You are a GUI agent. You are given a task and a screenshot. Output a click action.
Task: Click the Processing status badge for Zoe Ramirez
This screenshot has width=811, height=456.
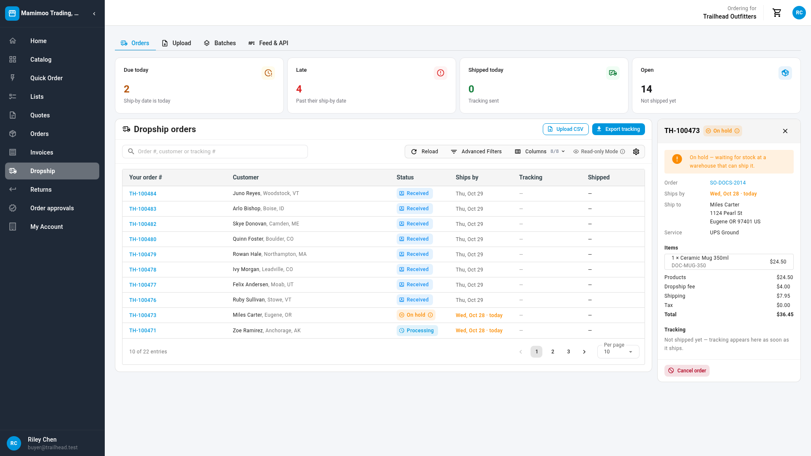coord(417,331)
